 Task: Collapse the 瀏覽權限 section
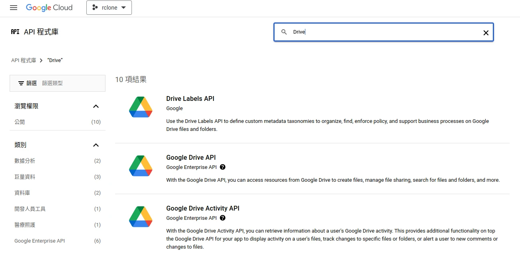96,106
